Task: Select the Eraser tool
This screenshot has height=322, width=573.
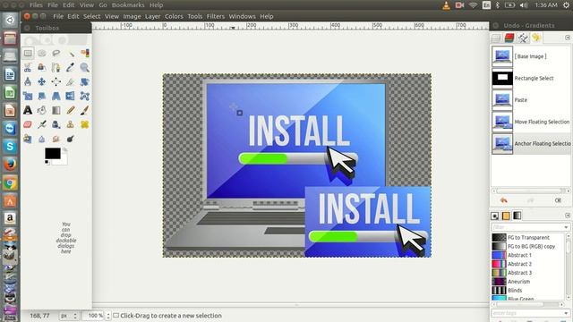Action: point(28,124)
